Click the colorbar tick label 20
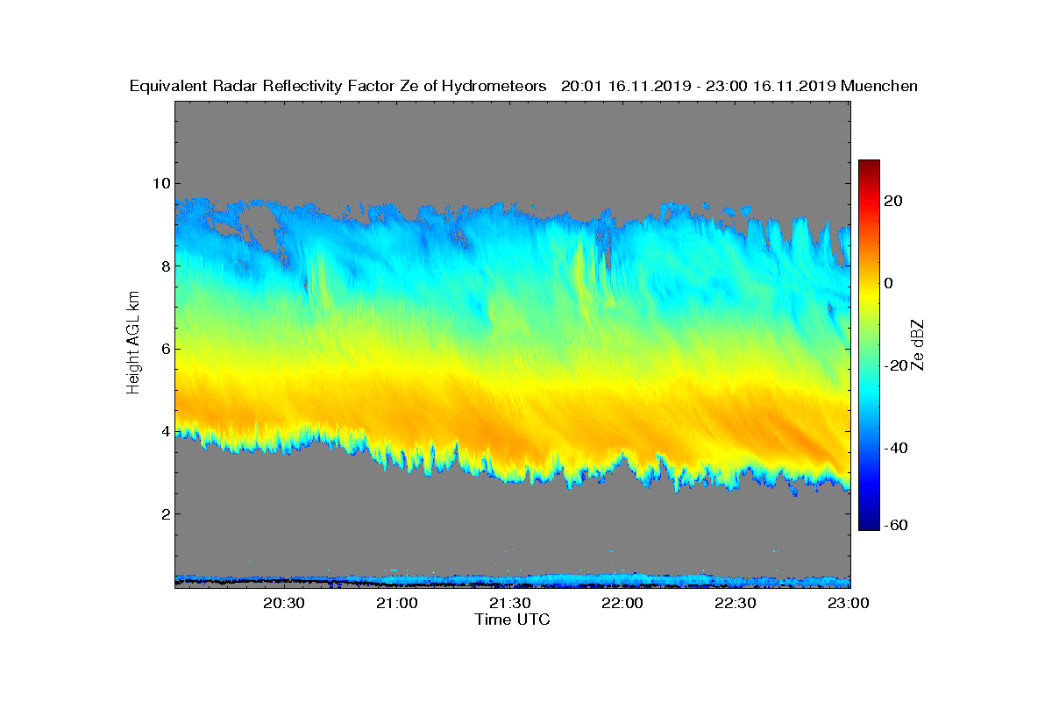Screen dimensions: 1052x701 894,201
